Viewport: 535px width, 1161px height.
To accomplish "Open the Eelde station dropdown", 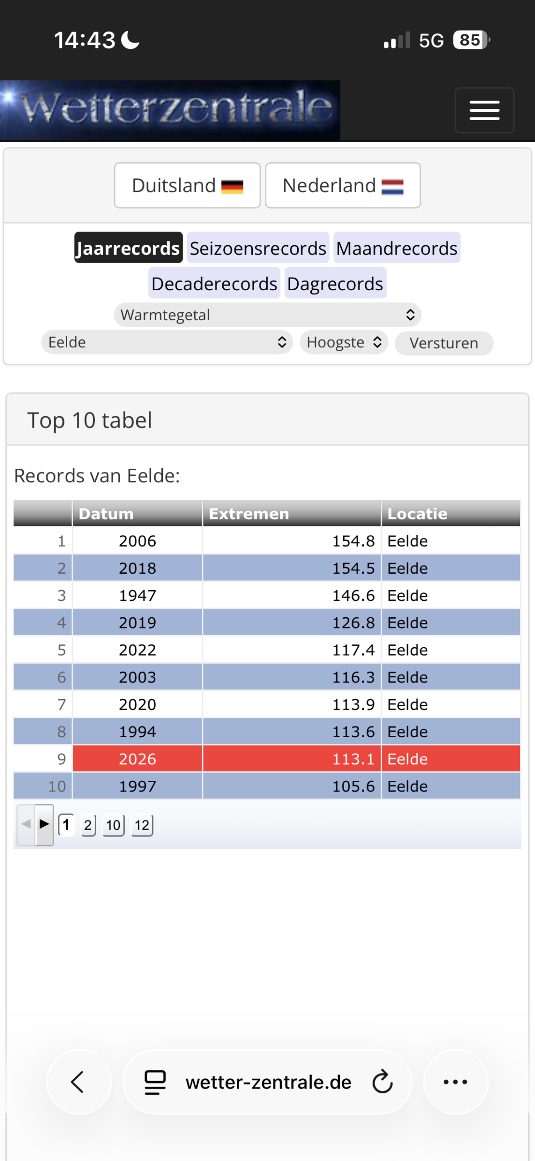I will [167, 342].
